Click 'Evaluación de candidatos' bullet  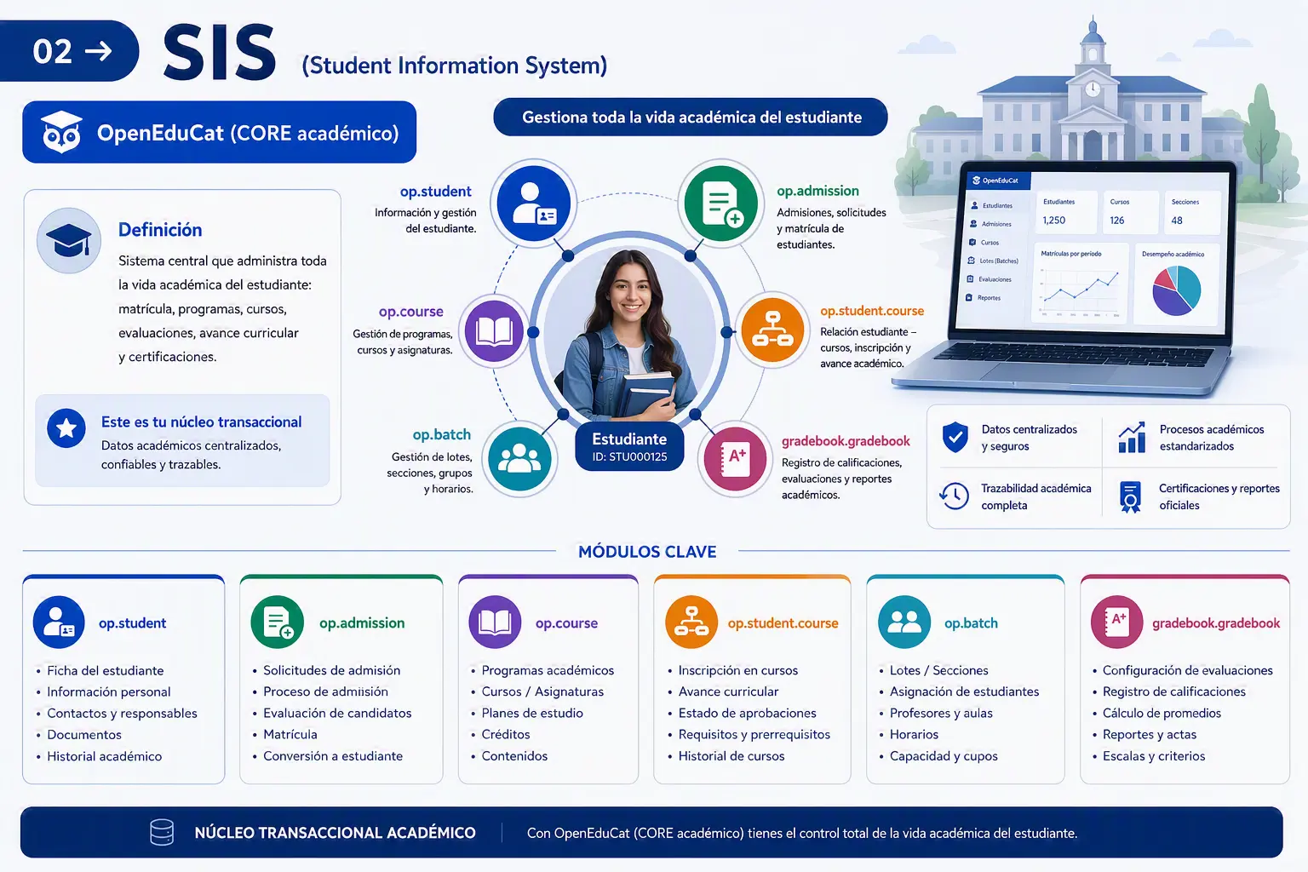pos(337,714)
